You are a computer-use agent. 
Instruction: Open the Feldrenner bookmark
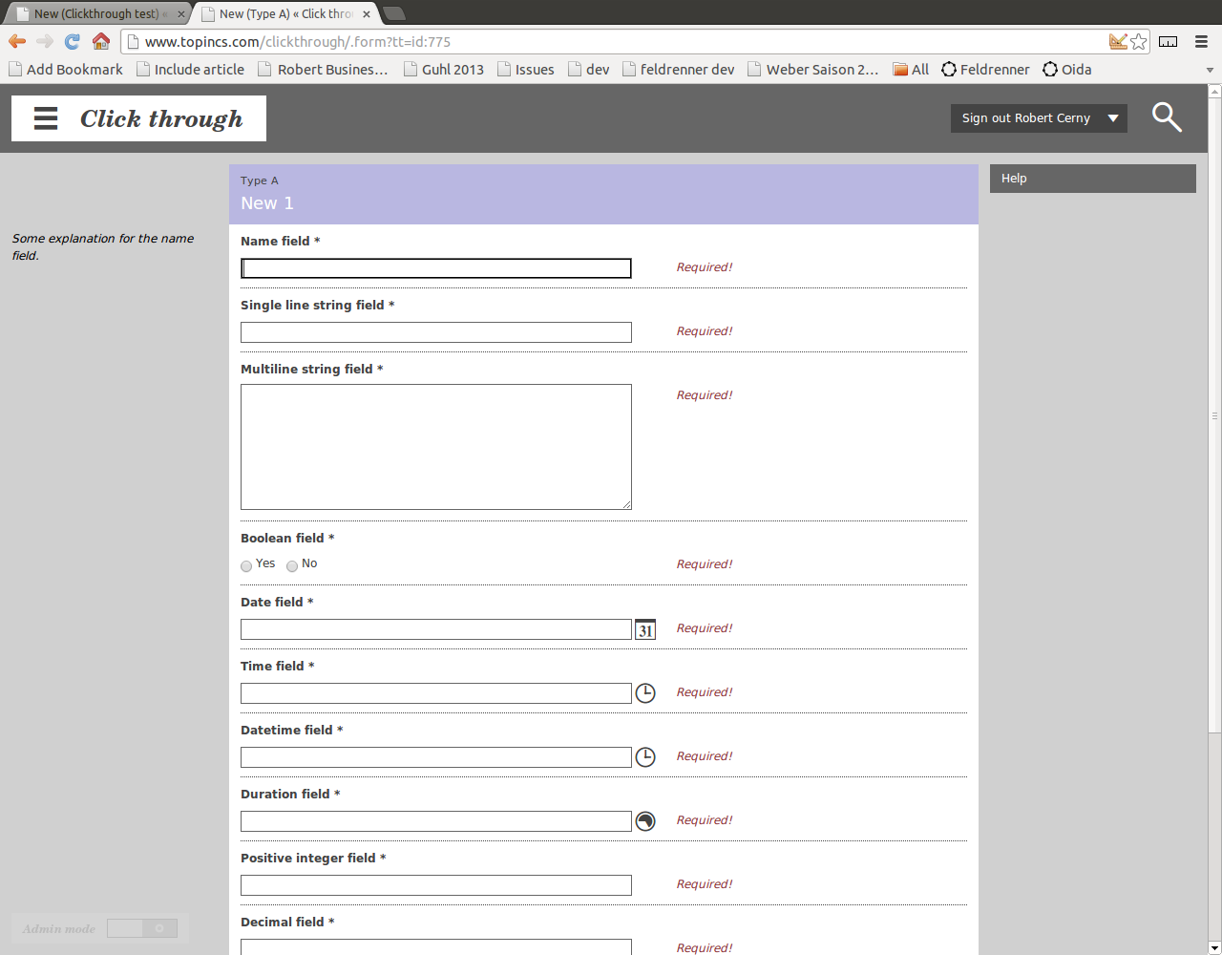tap(985, 70)
